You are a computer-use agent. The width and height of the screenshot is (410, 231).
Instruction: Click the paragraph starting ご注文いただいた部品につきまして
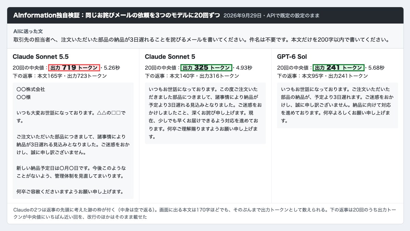coord(73,144)
